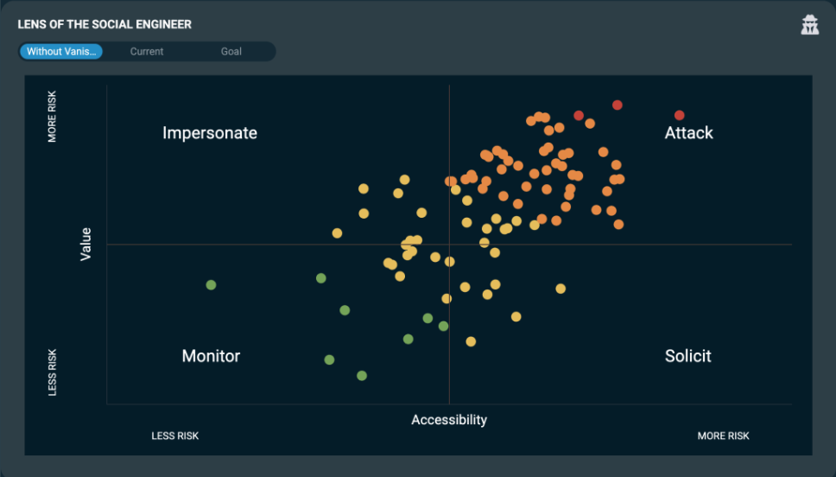Click the lowest green dot on the scatter plot
This screenshot has width=836, height=477.
362,376
